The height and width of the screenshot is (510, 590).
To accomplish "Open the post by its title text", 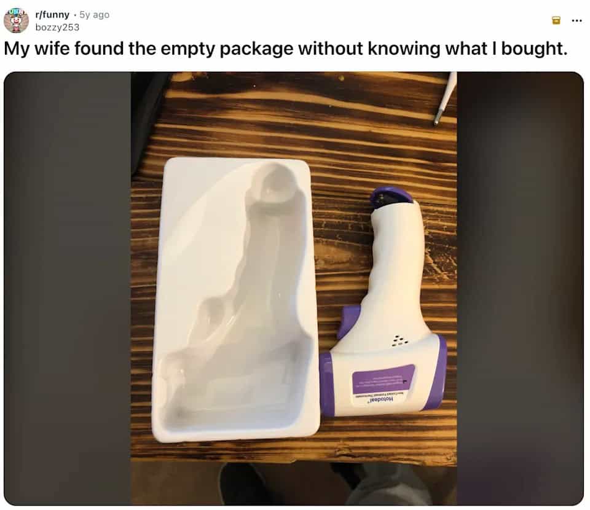I will click(x=286, y=49).
